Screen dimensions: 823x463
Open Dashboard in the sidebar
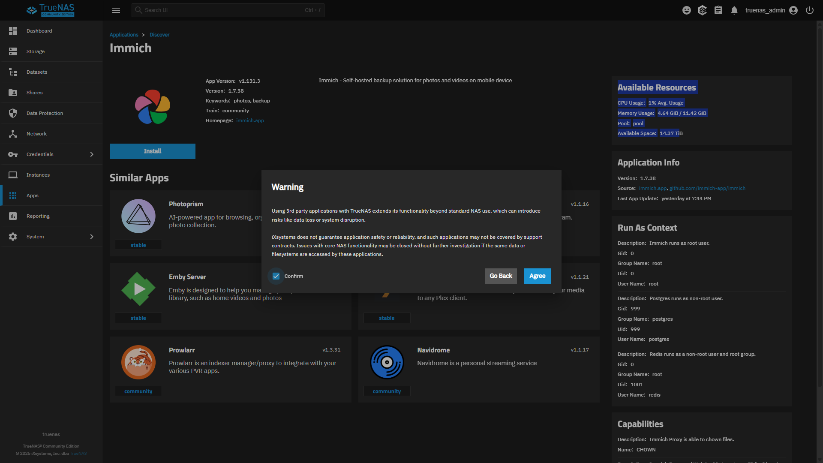[x=39, y=31]
